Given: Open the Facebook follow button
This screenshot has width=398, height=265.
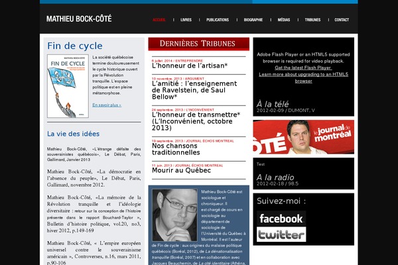Looking at the screenshot, I should pos(281,219).
